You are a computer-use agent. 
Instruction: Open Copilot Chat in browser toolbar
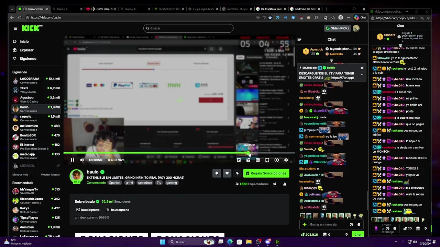[x=360, y=17]
